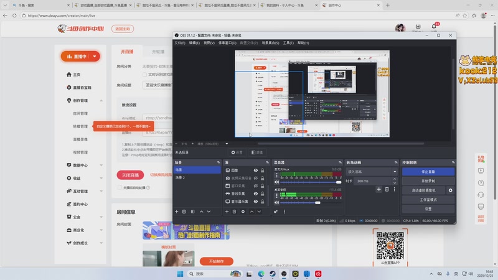The height and width of the screenshot is (280, 498).
Task: Open OBS 编辑(E) menu
Action: pos(194,43)
